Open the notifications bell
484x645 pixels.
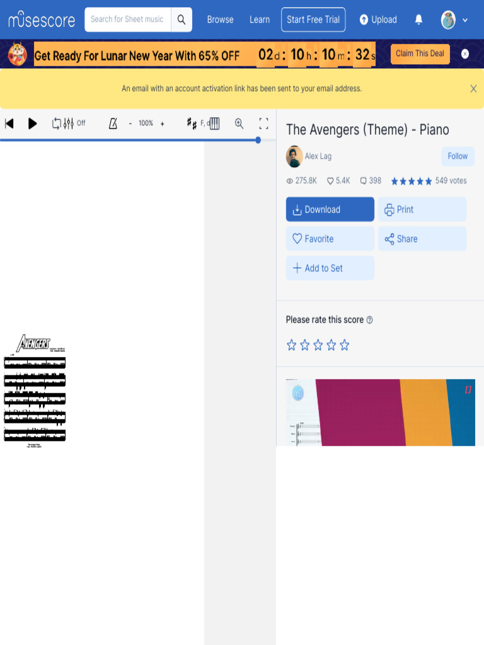[x=418, y=20]
